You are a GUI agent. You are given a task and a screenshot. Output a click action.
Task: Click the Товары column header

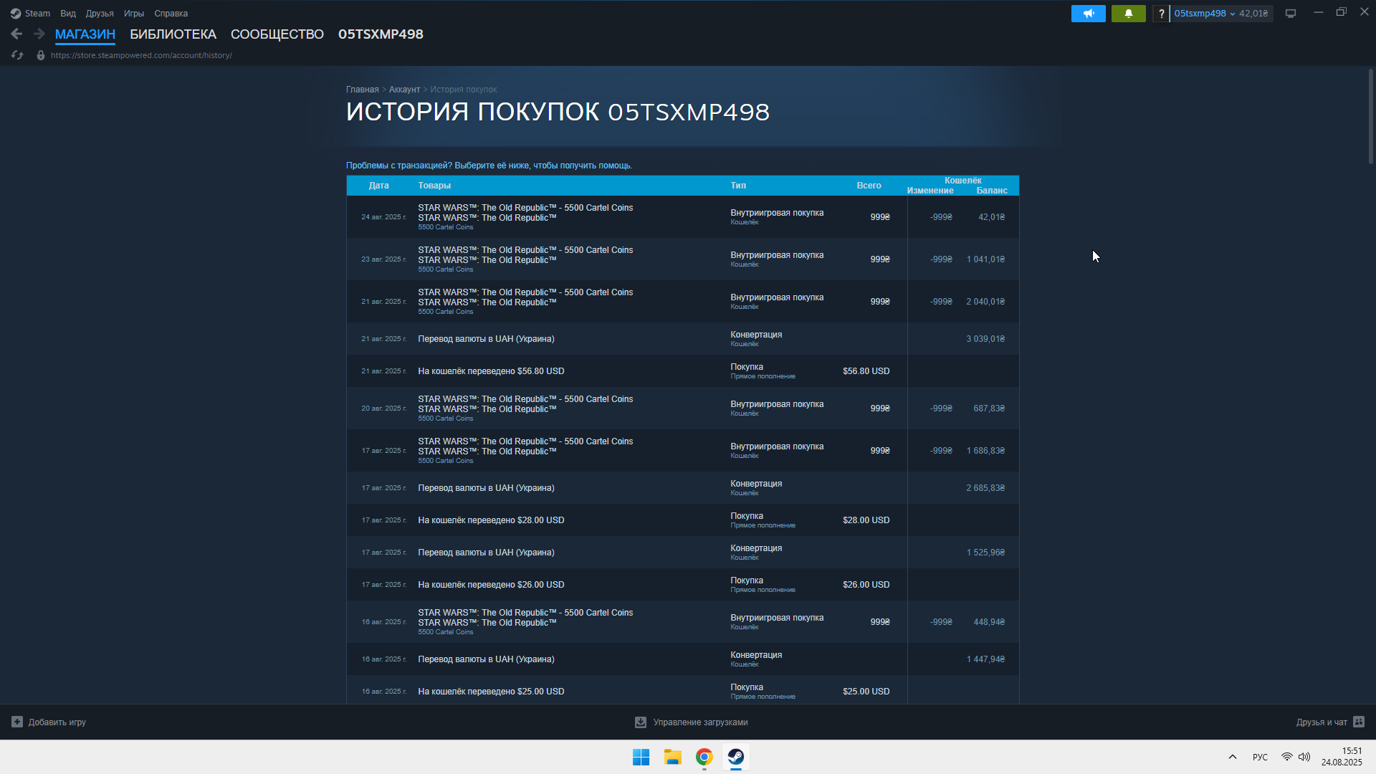click(x=434, y=186)
